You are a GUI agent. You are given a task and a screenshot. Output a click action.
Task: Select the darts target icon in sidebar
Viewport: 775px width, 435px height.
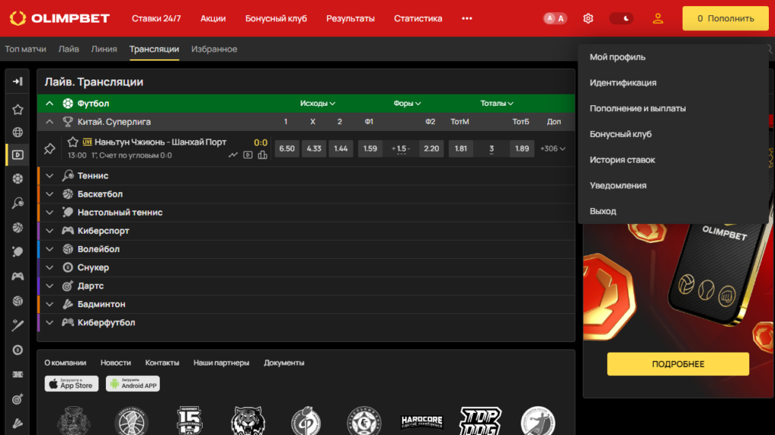pyautogui.click(x=18, y=399)
